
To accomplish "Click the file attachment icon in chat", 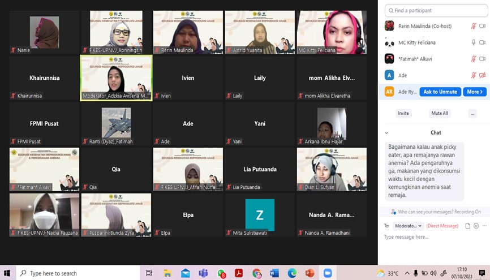I will 468,226.
